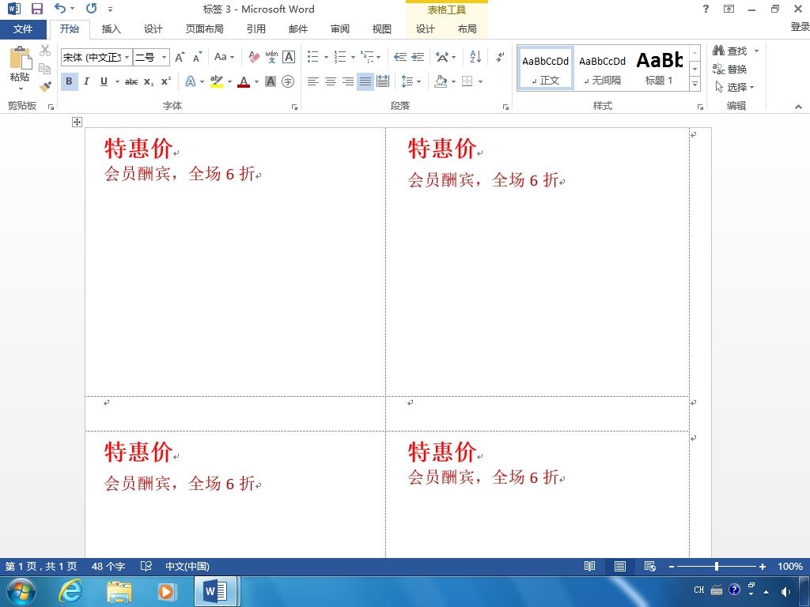The image size is (810, 607).
Task: Toggle bold formatting
Action: 70,81
